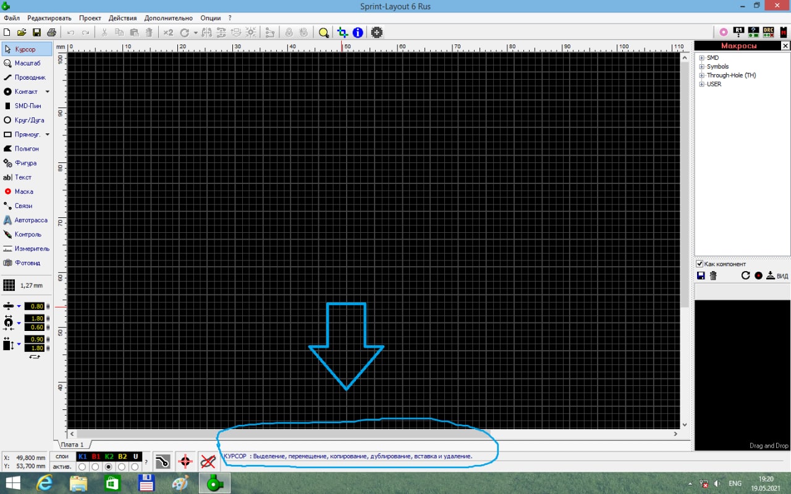Click the track-with-pad icon in bottom bar
Image resolution: width=791 pixels, height=494 pixels.
(162, 461)
